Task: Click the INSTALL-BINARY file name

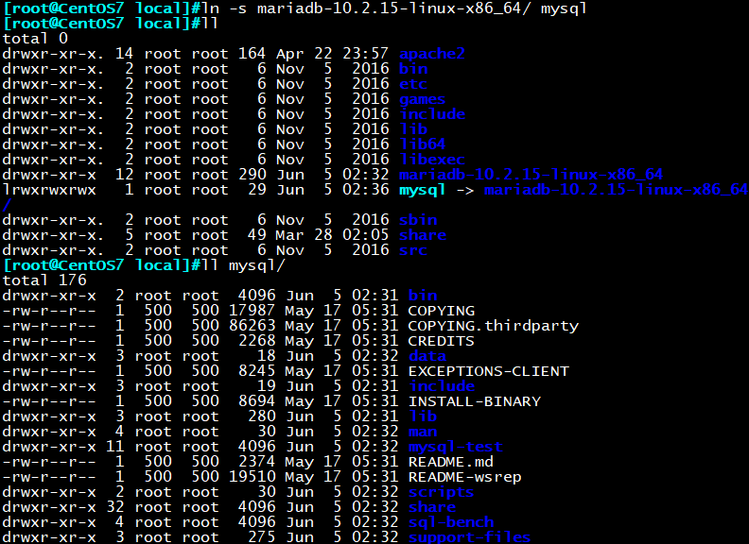Action: coord(475,401)
